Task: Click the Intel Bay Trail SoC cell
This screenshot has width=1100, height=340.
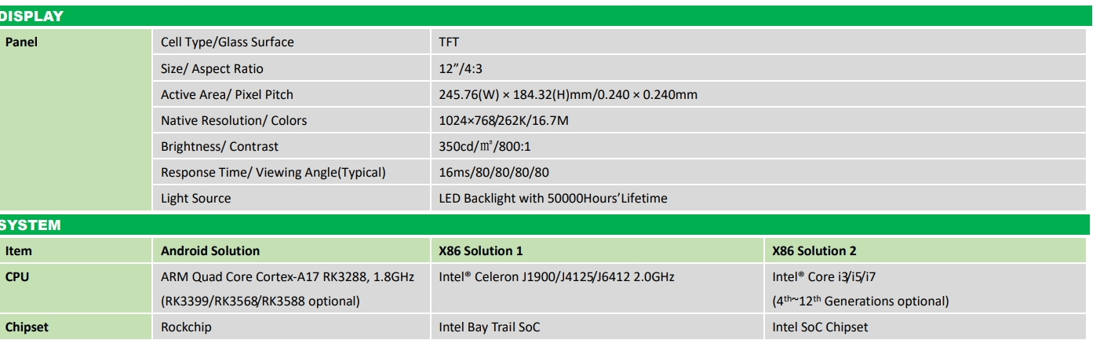Action: pos(490,327)
